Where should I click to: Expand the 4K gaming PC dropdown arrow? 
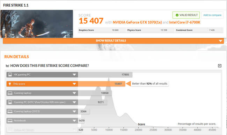[74, 75]
